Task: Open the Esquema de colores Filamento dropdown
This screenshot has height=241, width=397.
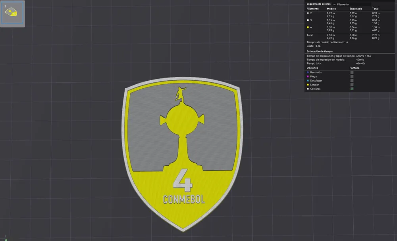Action: point(352,4)
